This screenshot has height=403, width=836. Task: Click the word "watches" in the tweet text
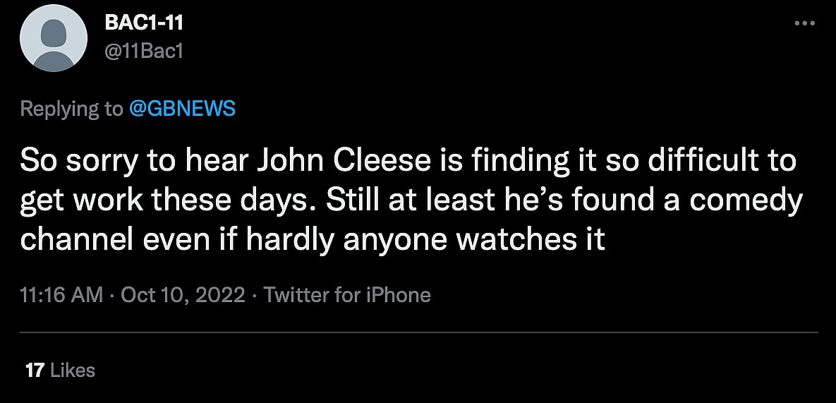pos(515,240)
